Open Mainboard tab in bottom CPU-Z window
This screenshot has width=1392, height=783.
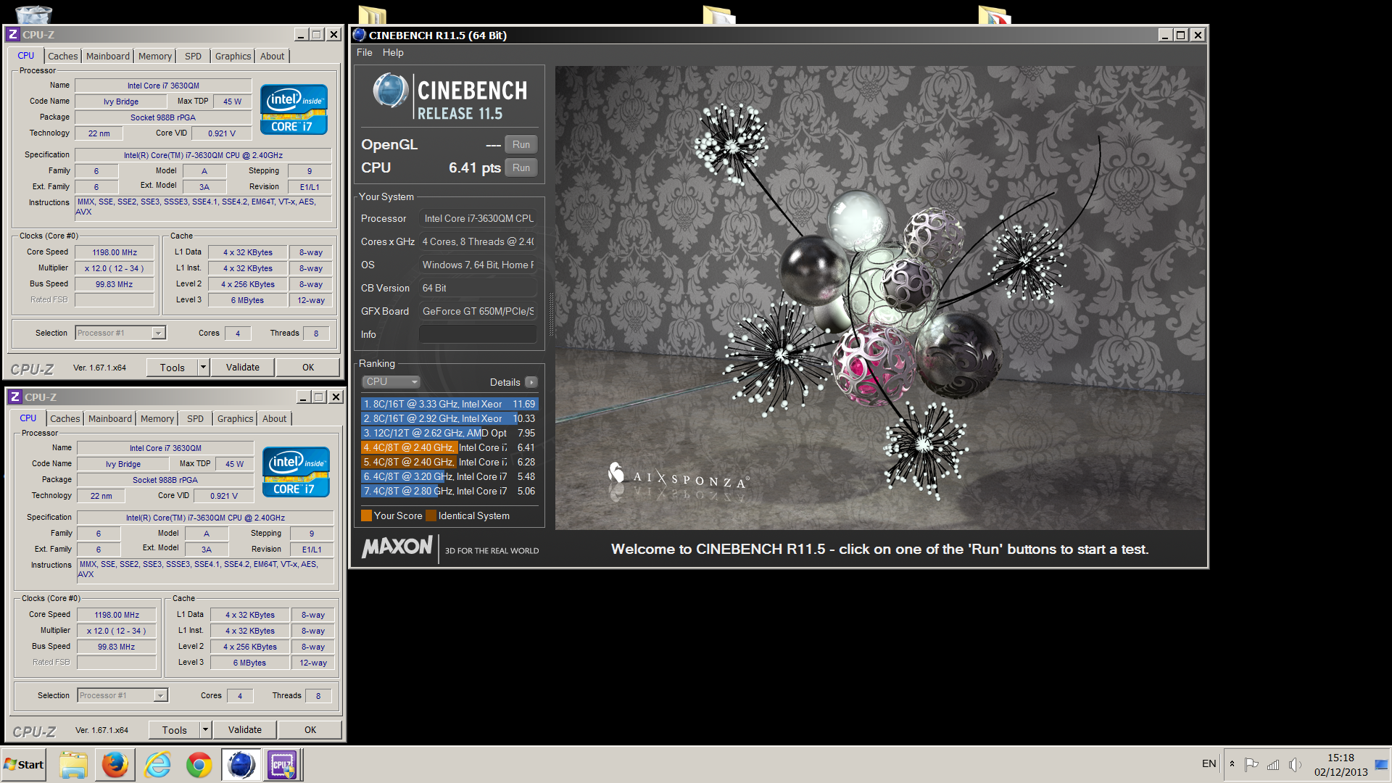pos(109,418)
